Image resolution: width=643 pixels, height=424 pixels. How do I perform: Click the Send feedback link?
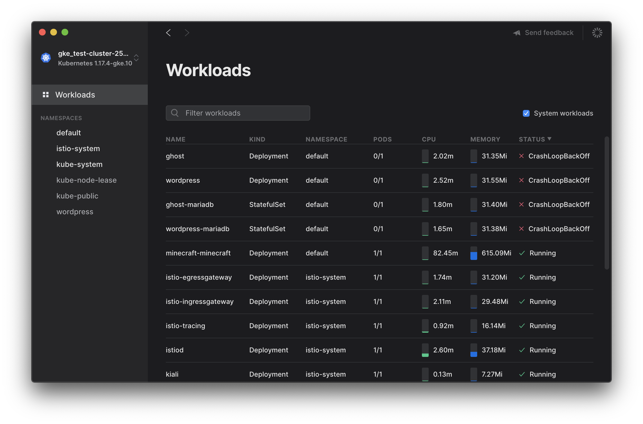[x=549, y=32]
